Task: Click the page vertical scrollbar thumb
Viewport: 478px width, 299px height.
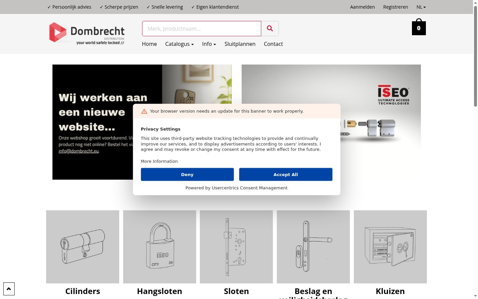Action: tap(475, 56)
